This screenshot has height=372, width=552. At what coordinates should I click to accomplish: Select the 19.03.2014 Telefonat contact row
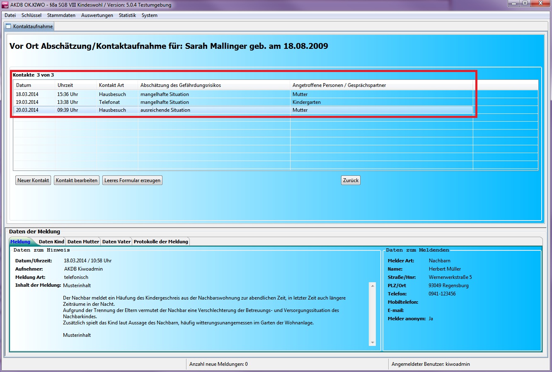[x=166, y=102]
